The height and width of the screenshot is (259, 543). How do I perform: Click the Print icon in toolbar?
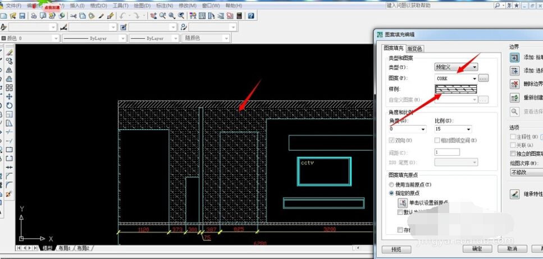coord(34,16)
